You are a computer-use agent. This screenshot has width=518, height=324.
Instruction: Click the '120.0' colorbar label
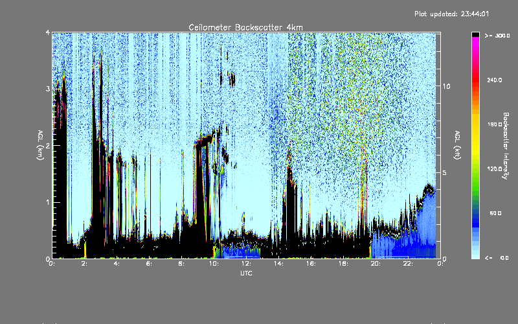[x=495, y=168]
